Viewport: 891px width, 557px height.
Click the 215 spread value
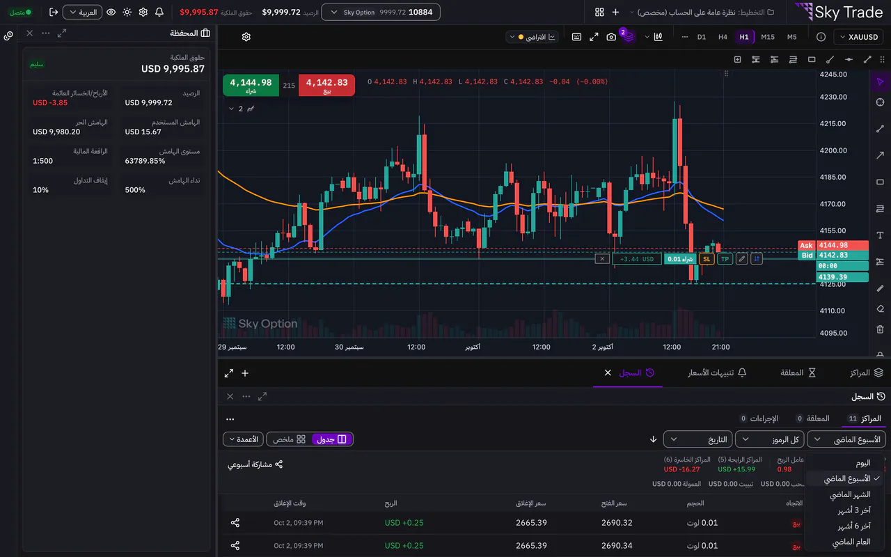289,86
